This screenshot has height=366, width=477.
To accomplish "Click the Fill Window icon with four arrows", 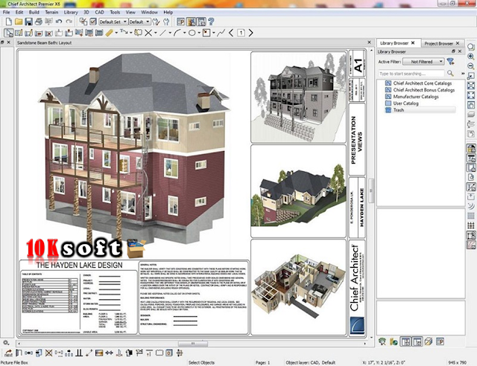I will (x=470, y=95).
